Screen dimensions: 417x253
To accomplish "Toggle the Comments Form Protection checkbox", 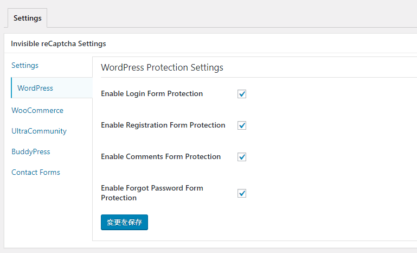I will [x=242, y=156].
